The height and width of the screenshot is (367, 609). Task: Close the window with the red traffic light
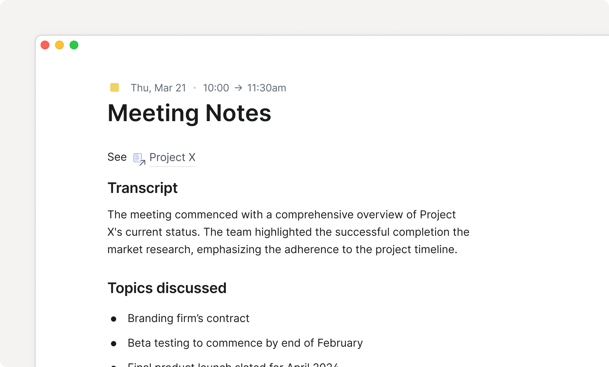click(45, 45)
